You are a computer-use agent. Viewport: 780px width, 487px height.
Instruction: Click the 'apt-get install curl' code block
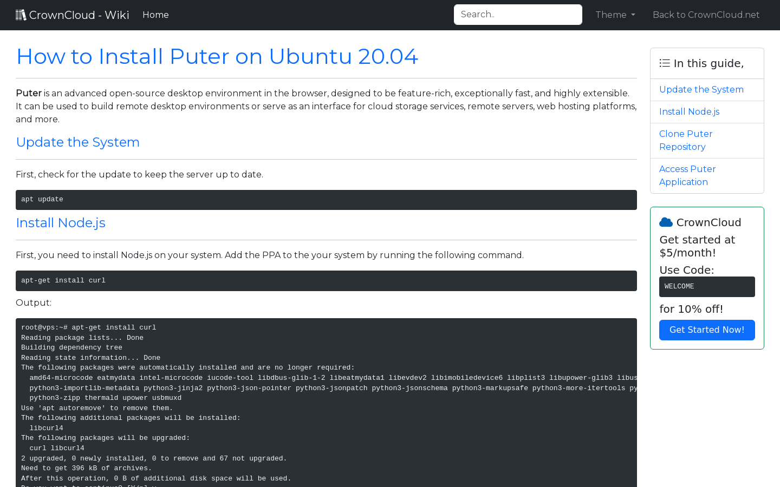(x=326, y=280)
